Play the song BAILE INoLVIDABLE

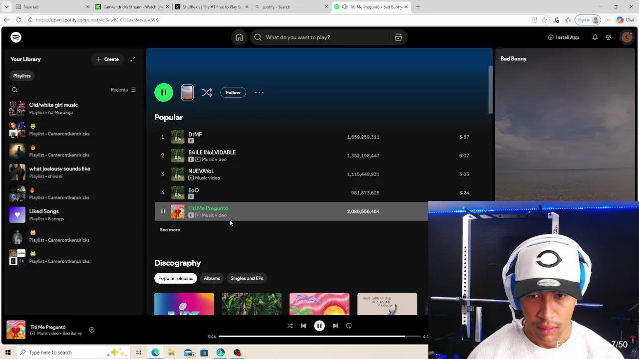click(212, 152)
